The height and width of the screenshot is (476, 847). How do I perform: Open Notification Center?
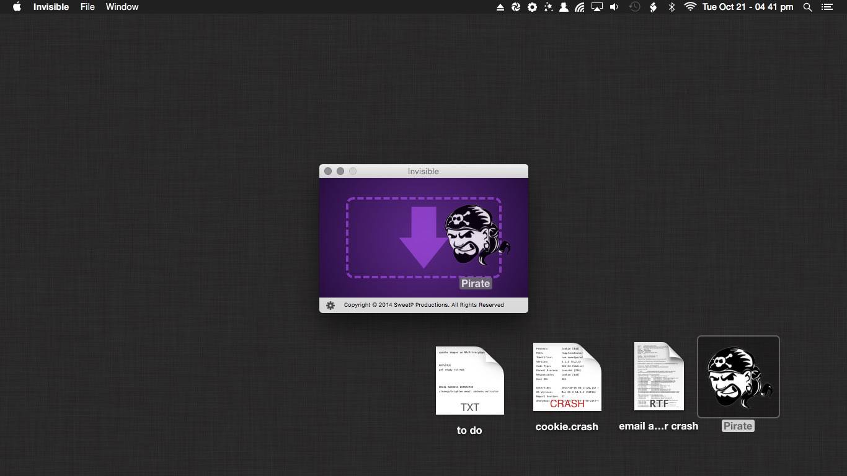point(827,7)
